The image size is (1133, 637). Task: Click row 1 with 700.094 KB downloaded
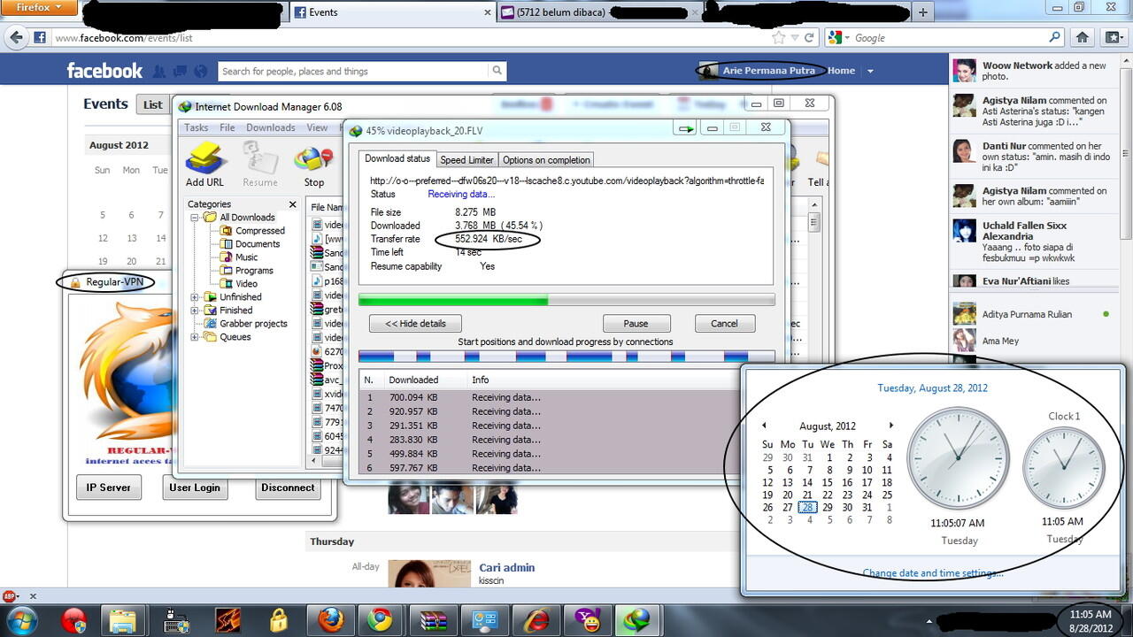point(549,397)
